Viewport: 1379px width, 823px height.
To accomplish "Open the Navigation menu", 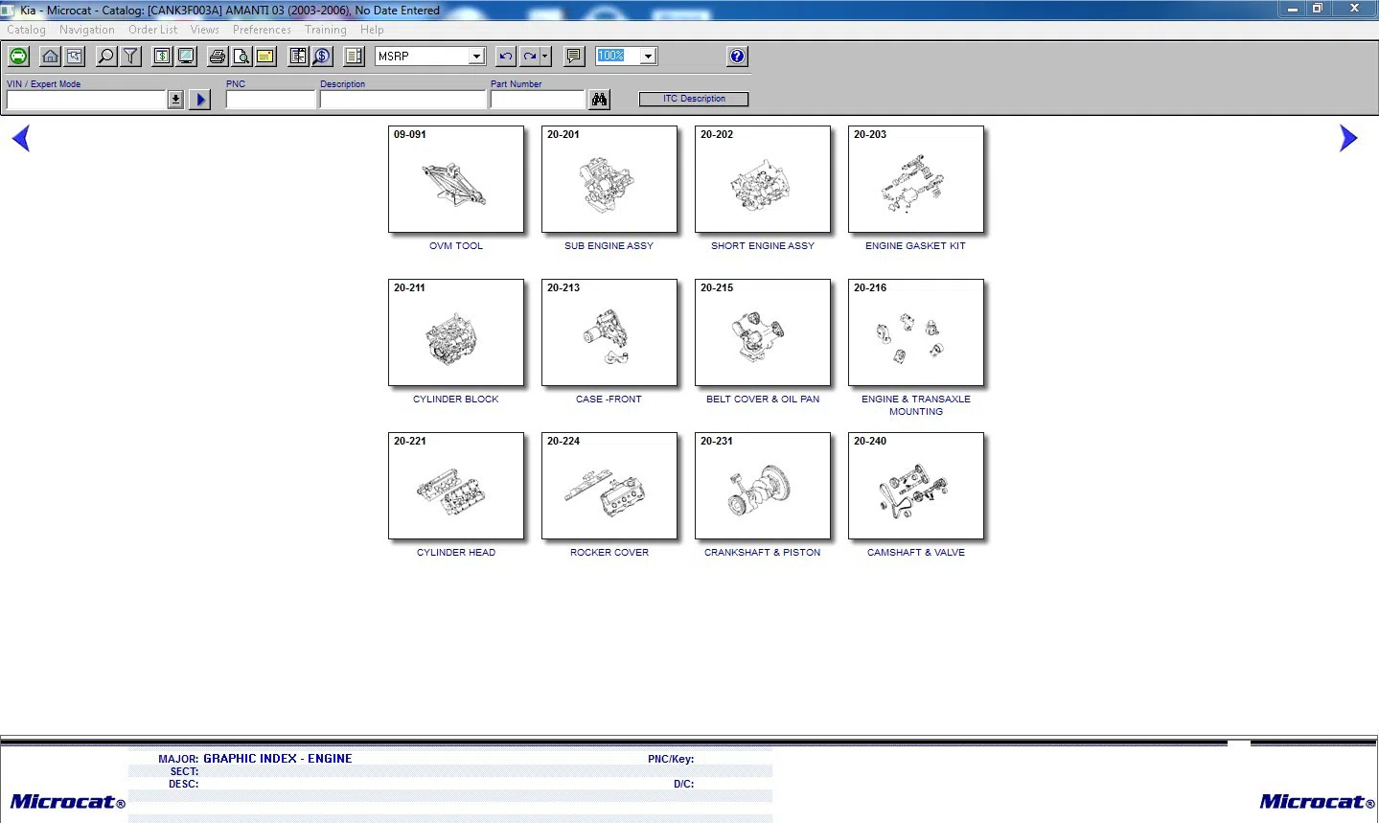I will pyautogui.click(x=86, y=30).
